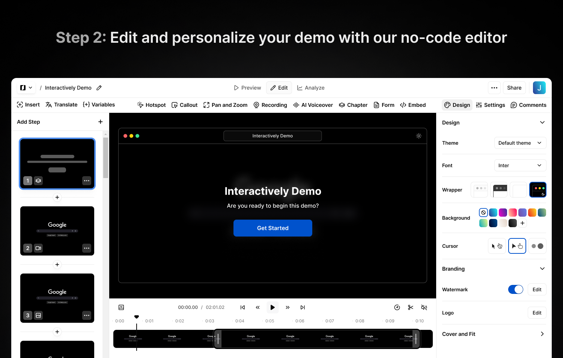Screen dimensions: 563x358
Task: Insert a Form
Action: 384,105
